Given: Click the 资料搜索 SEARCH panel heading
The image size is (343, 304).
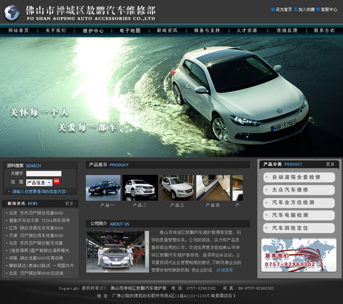Looking at the screenshot, I should (x=24, y=166).
